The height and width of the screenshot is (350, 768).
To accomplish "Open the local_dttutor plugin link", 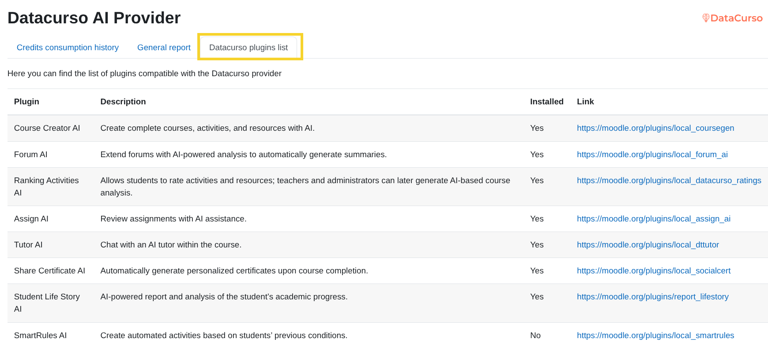I will [648, 245].
